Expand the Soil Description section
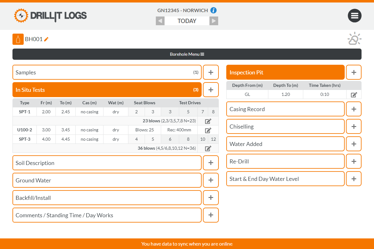Screen dimensions: 374x249 [107, 163]
